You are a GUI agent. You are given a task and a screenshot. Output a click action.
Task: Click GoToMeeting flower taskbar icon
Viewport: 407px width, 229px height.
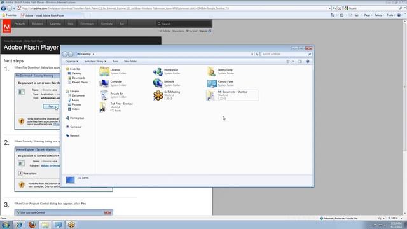[71, 225]
